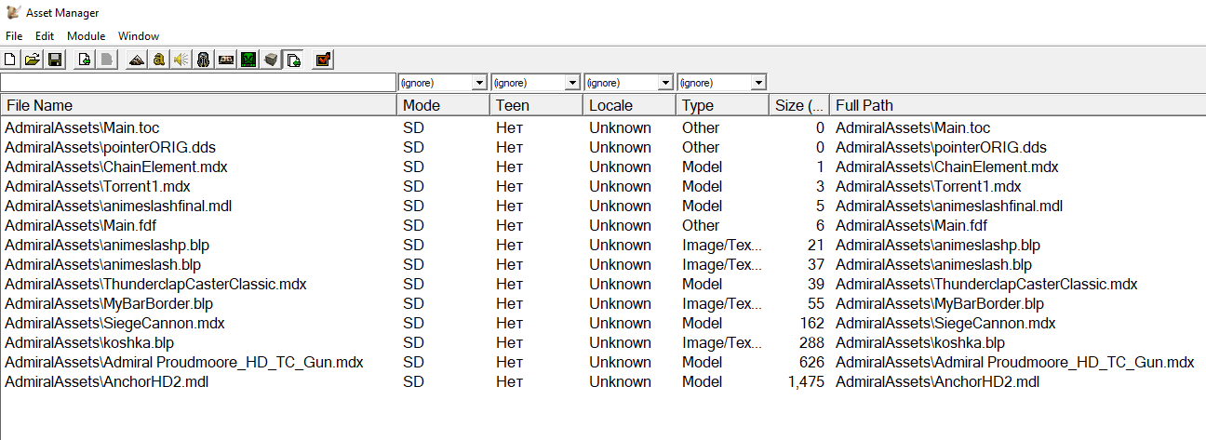
Task: Open the Module menu
Action: tap(86, 36)
